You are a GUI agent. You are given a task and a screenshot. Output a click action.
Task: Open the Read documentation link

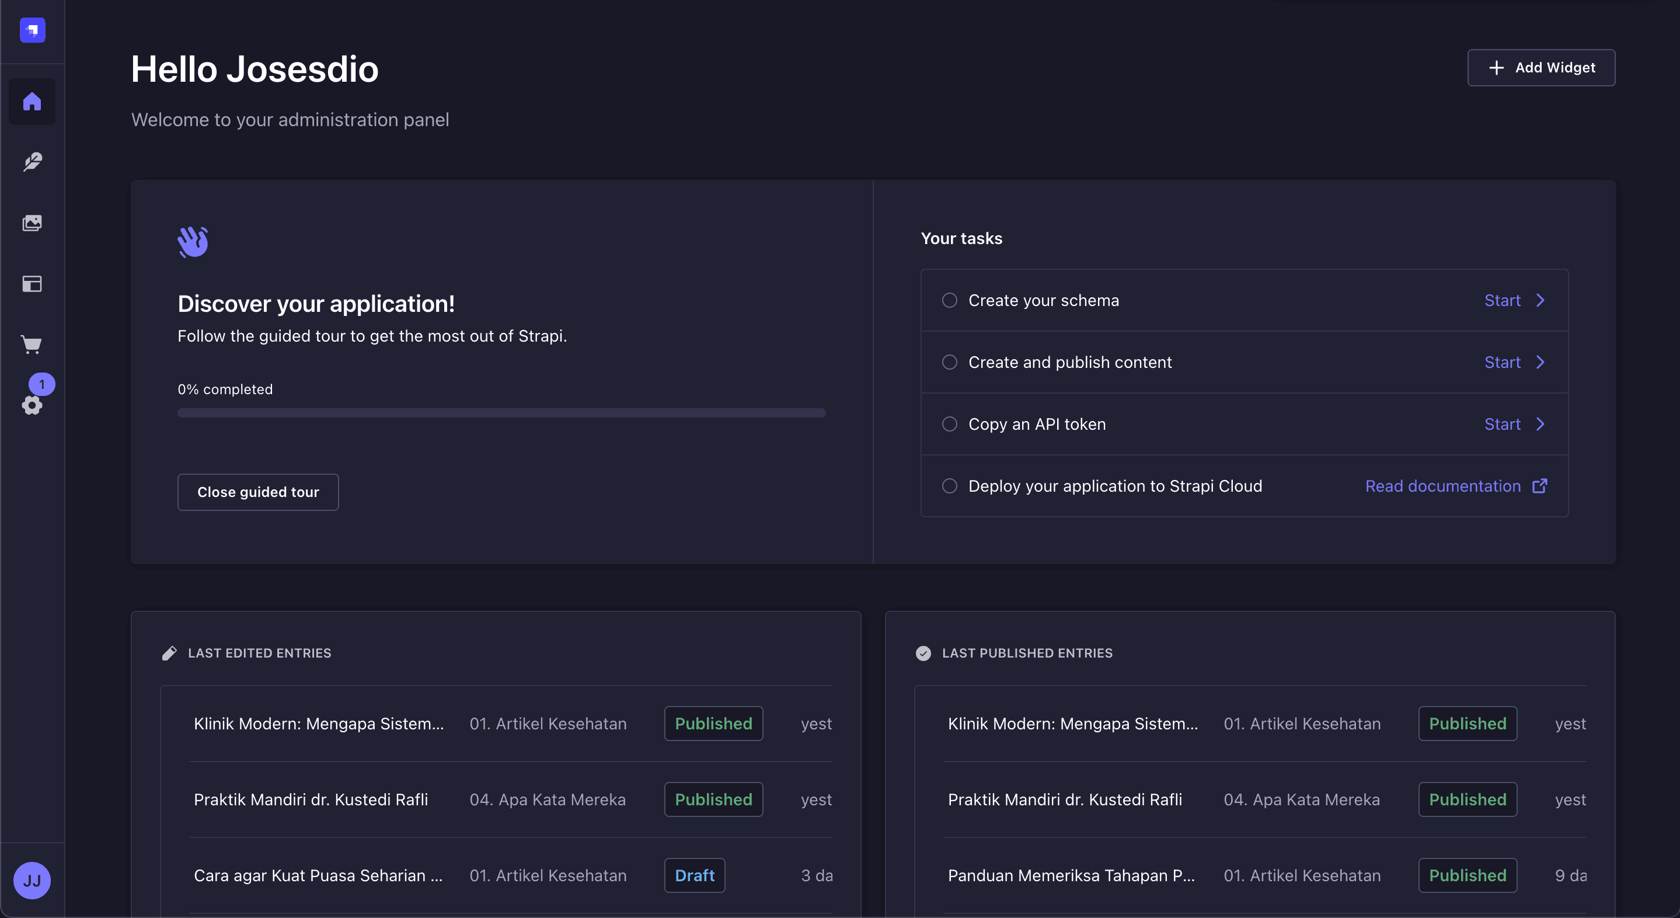[1456, 486]
